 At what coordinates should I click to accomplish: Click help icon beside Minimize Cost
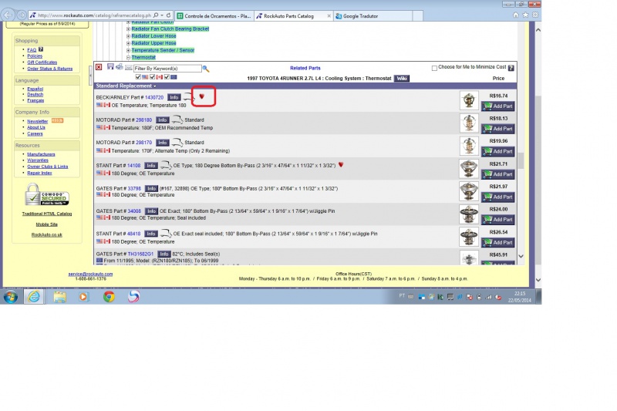[511, 68]
